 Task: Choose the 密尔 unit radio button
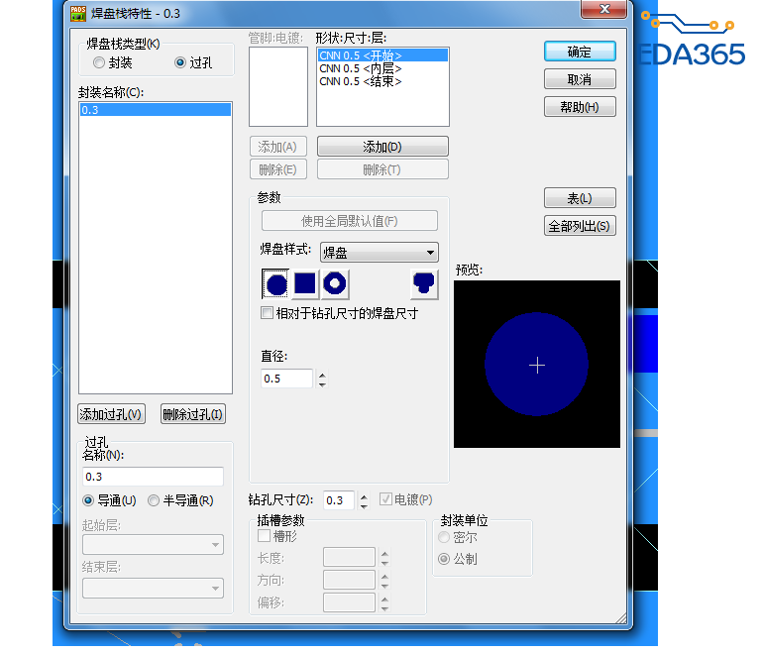[444, 537]
